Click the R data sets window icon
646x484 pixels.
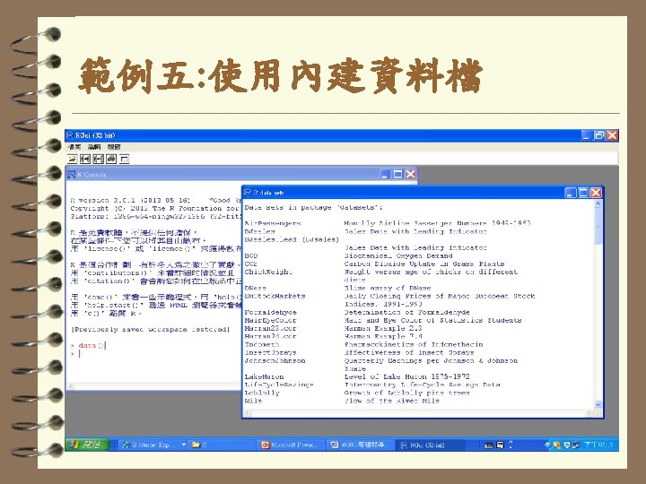click(248, 193)
